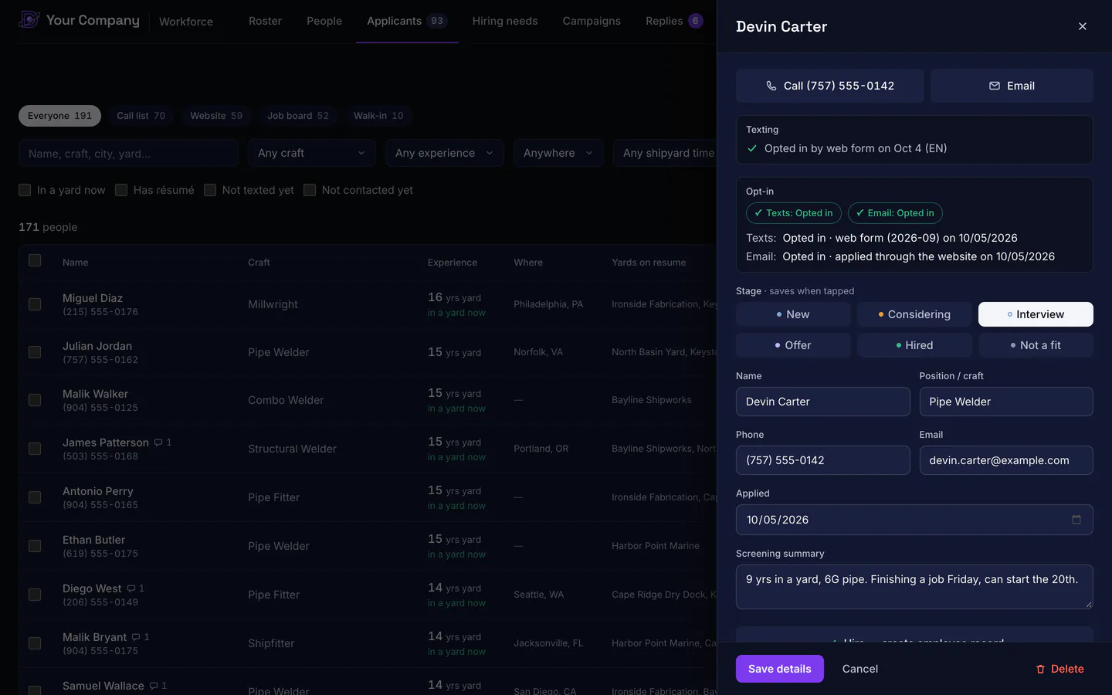This screenshot has height=695, width=1112.
Task: Click Save details button
Action: click(x=780, y=669)
